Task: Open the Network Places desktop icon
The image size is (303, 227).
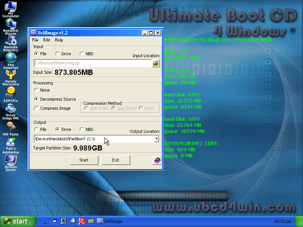Action: 11,27
